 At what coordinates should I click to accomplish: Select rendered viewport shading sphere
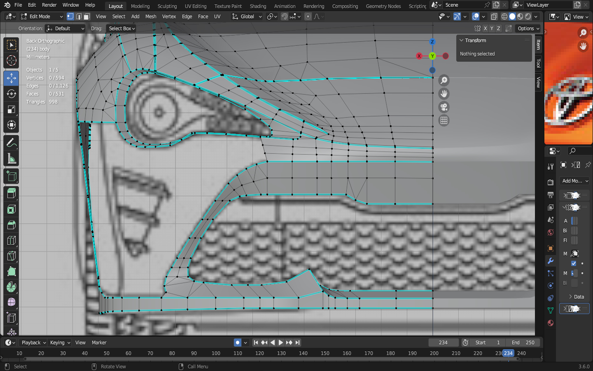(x=528, y=16)
